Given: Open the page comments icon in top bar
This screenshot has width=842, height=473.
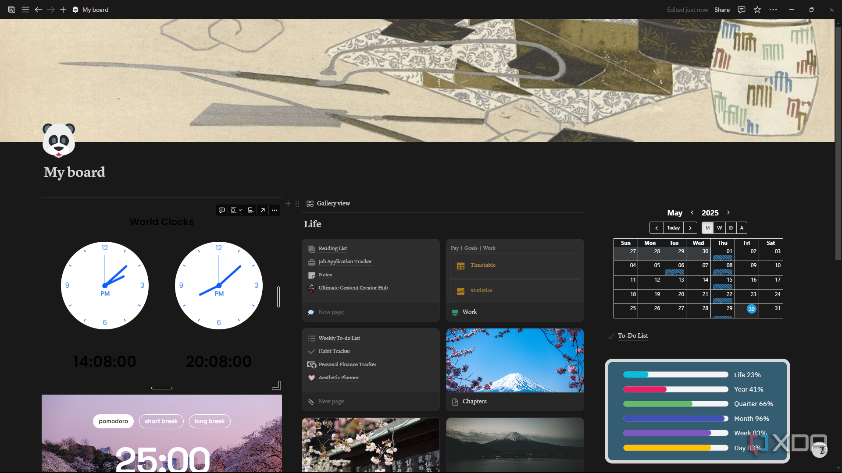Looking at the screenshot, I should click(742, 10).
